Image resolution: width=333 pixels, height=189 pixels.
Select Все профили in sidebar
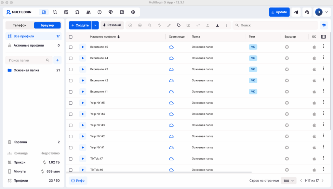[x=33, y=36]
